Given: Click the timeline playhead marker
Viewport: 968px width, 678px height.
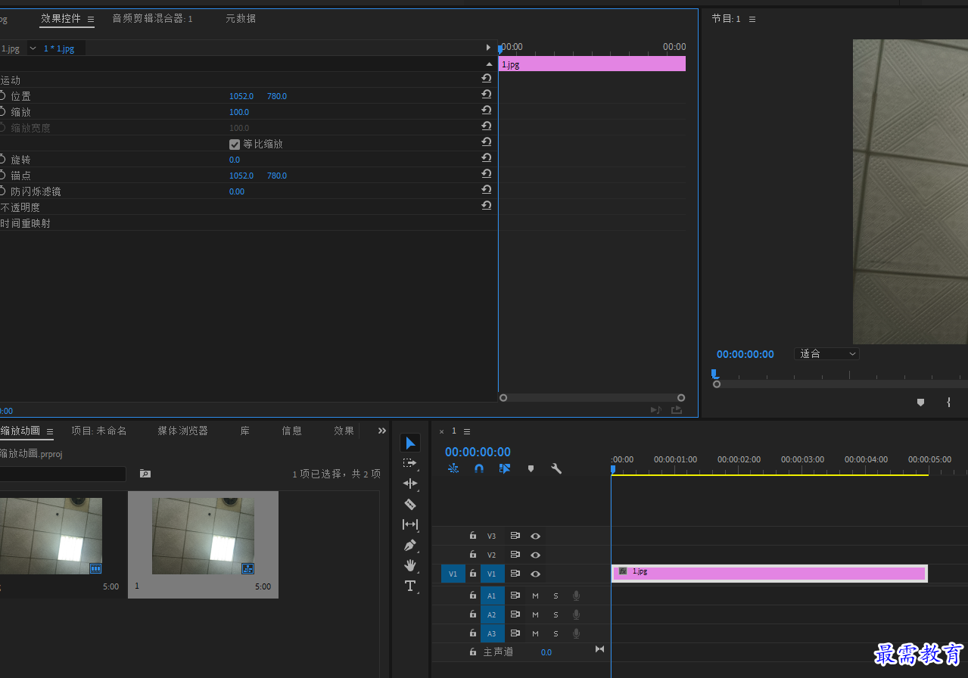Looking at the screenshot, I should [613, 469].
